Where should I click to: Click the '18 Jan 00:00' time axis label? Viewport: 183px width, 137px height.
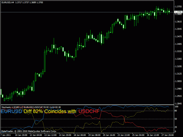(80, 135)
